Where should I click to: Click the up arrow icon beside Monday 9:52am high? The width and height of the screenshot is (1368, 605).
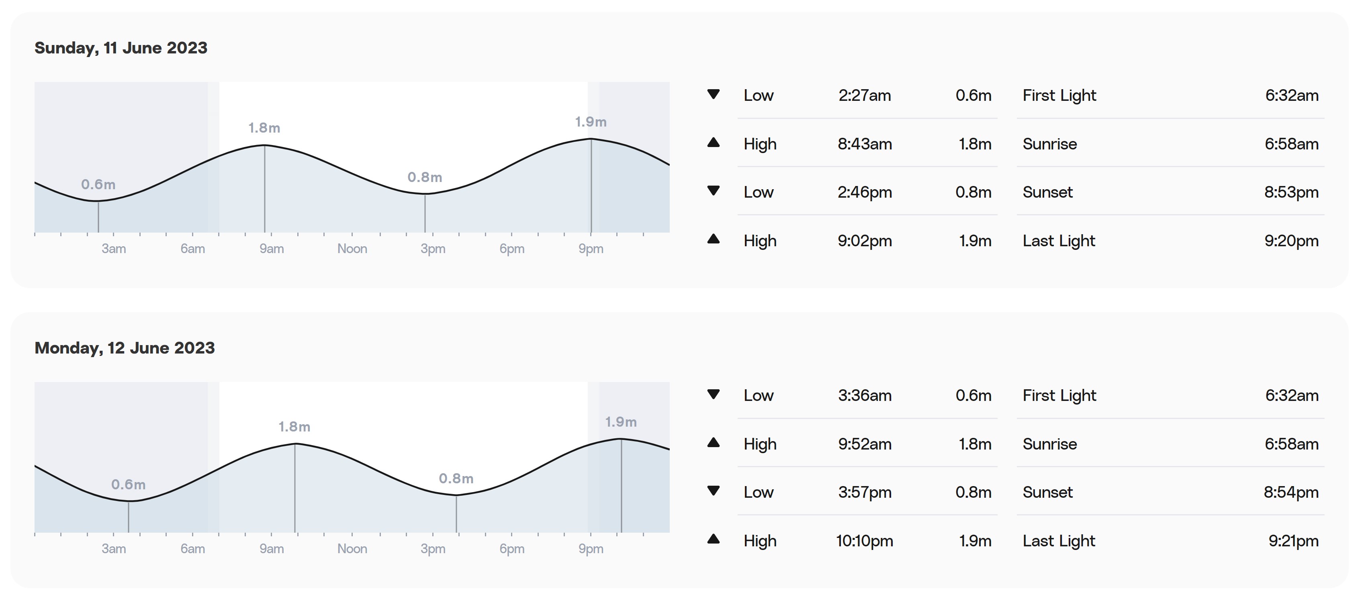click(713, 442)
